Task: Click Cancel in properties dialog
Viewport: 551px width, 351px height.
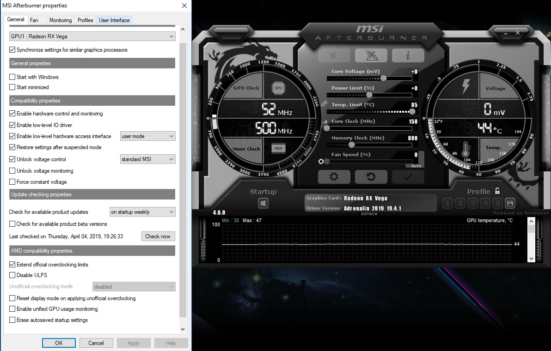Action: [96, 343]
